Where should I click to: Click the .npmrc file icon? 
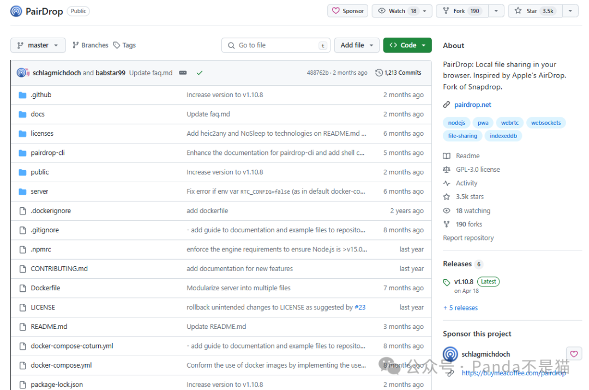pyautogui.click(x=22, y=249)
